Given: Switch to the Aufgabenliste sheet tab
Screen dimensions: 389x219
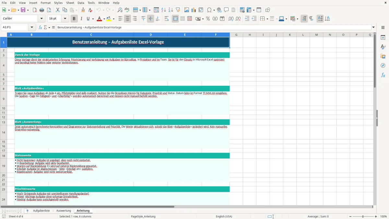Looking at the screenshot, I should click(x=41, y=211).
